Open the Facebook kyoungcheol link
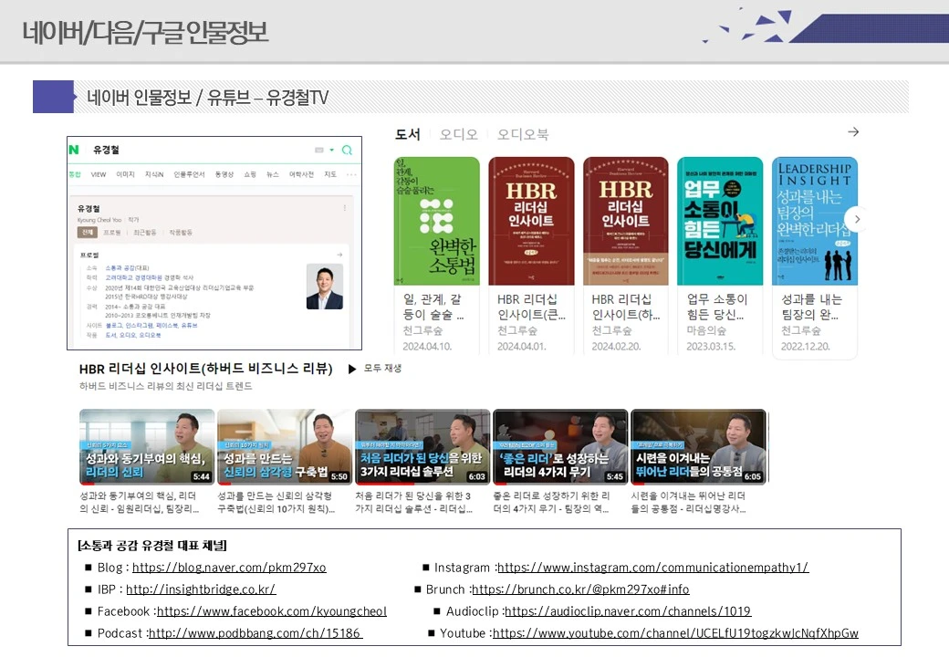The height and width of the screenshot is (657, 949). 272,611
